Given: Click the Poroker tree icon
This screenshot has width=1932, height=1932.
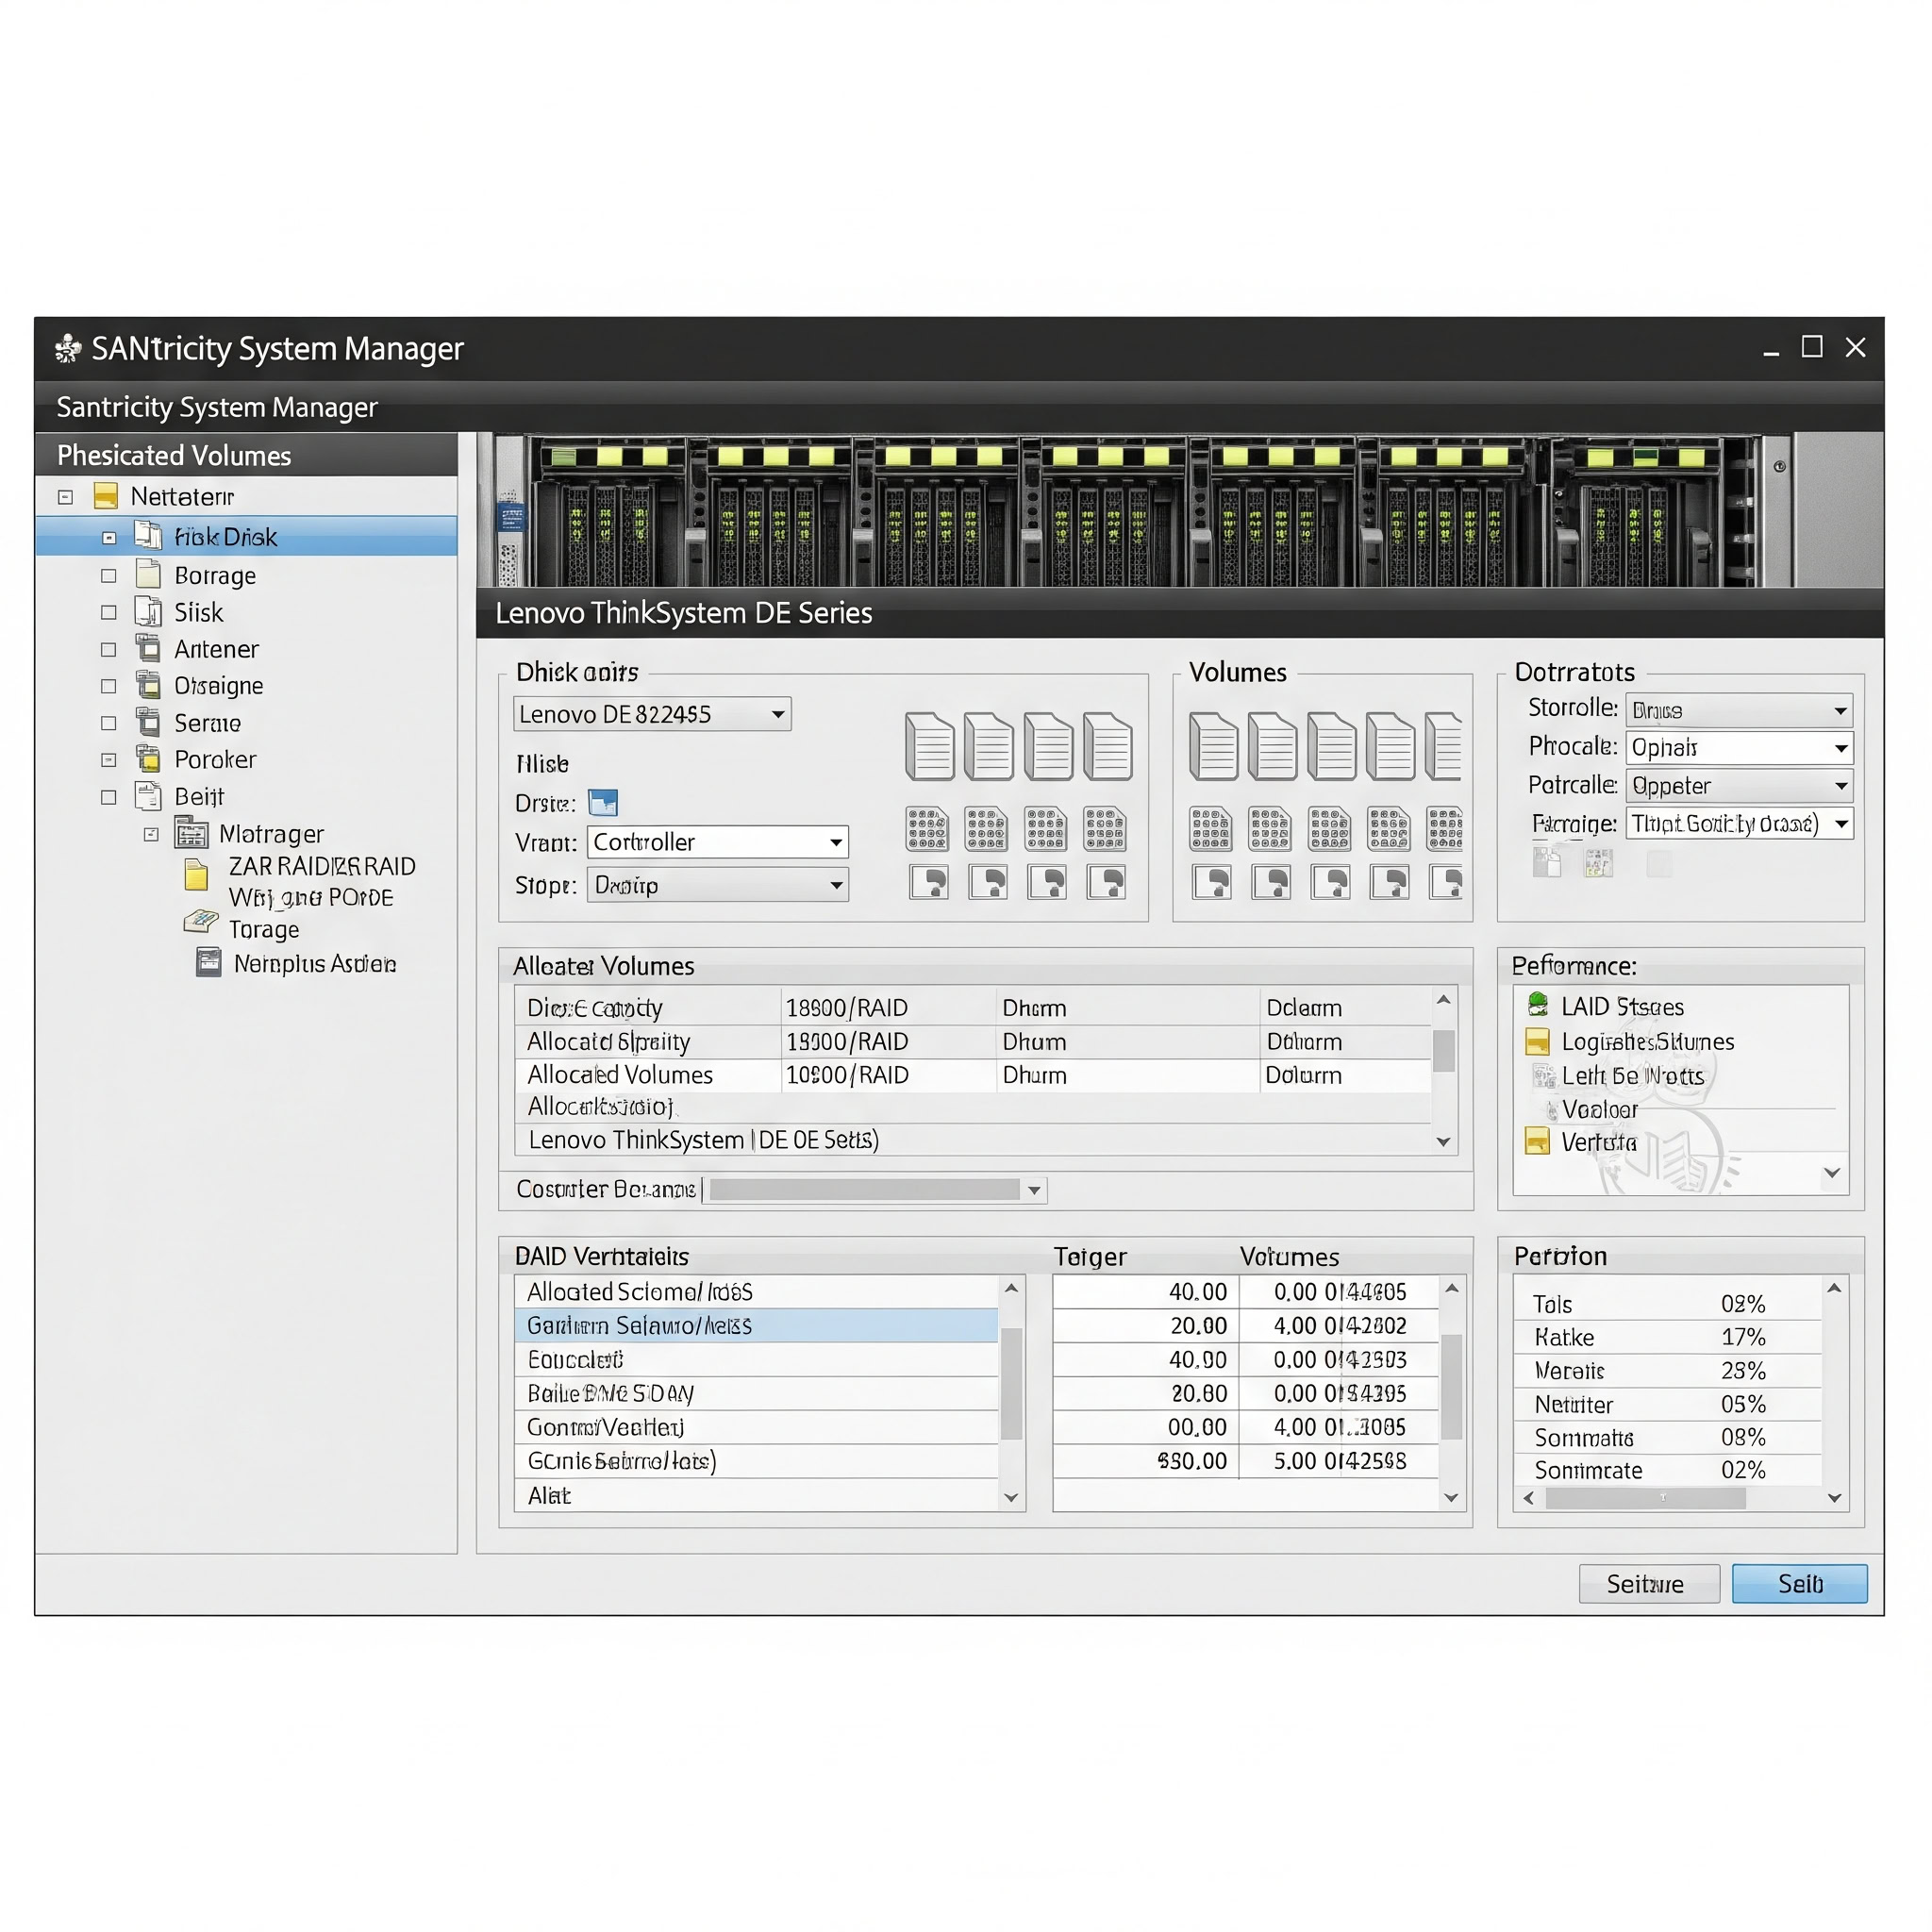Looking at the screenshot, I should tap(148, 759).
